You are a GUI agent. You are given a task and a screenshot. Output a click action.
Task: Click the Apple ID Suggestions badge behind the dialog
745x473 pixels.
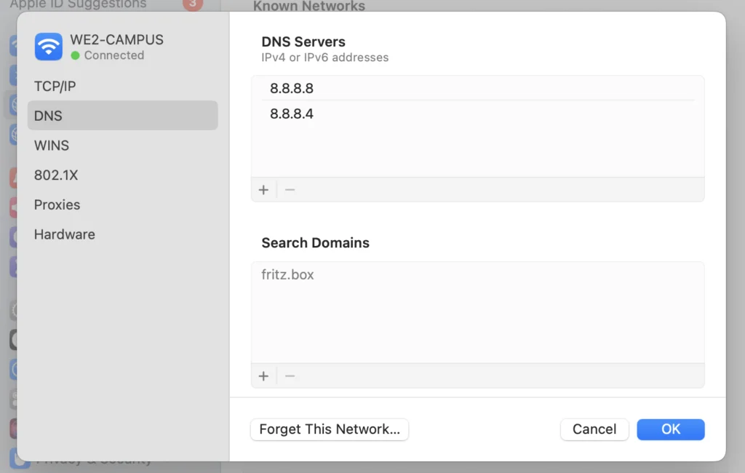[x=192, y=4]
